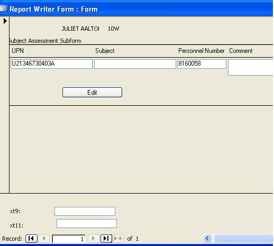
Task: Click the Comment text box
Action: [x=251, y=67]
